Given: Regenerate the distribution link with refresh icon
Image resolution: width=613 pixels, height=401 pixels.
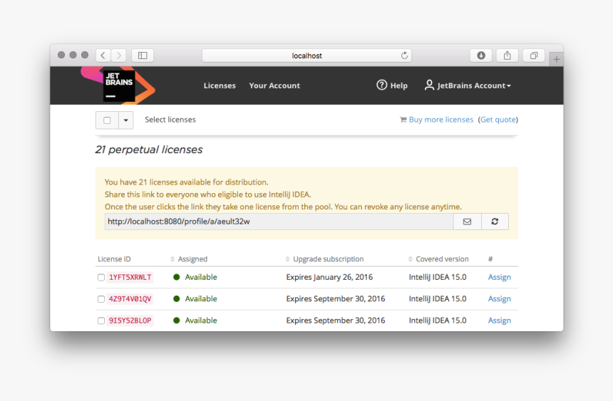Looking at the screenshot, I should point(495,222).
